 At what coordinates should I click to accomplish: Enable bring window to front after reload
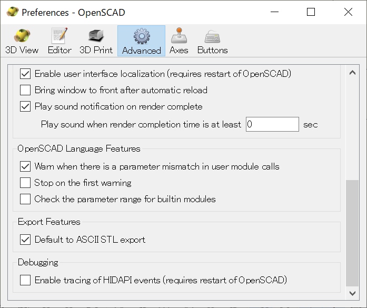[x=25, y=90]
